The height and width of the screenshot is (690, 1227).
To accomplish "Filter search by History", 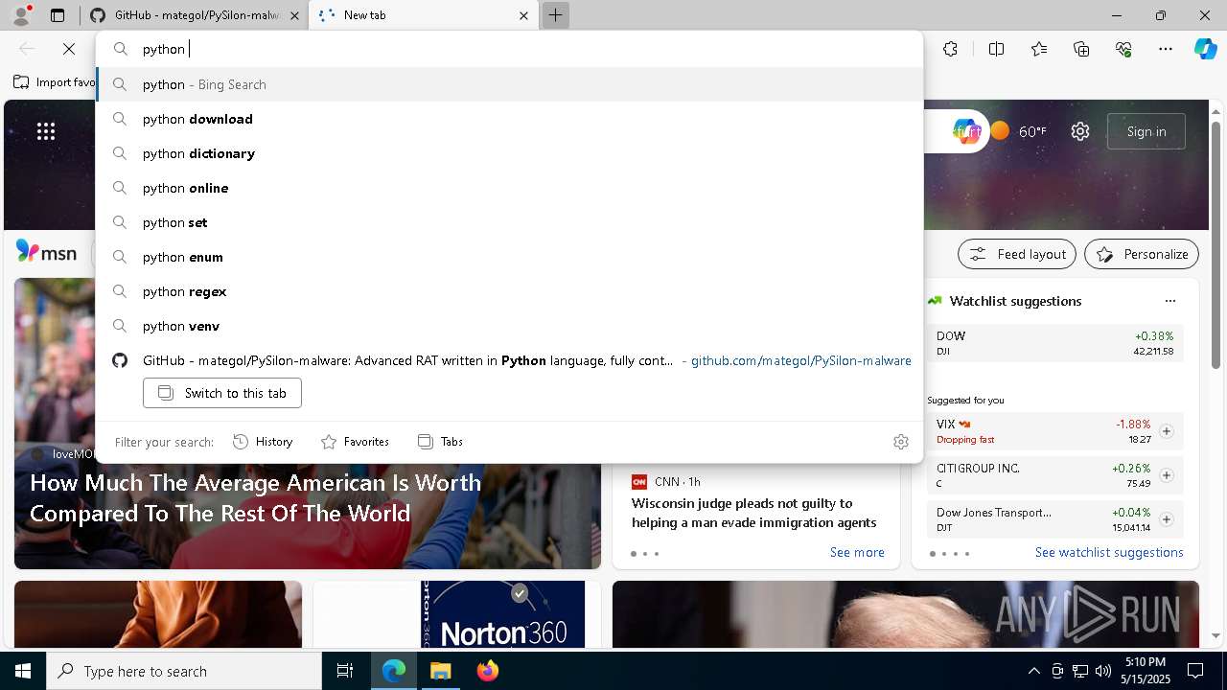I will tap(263, 442).
